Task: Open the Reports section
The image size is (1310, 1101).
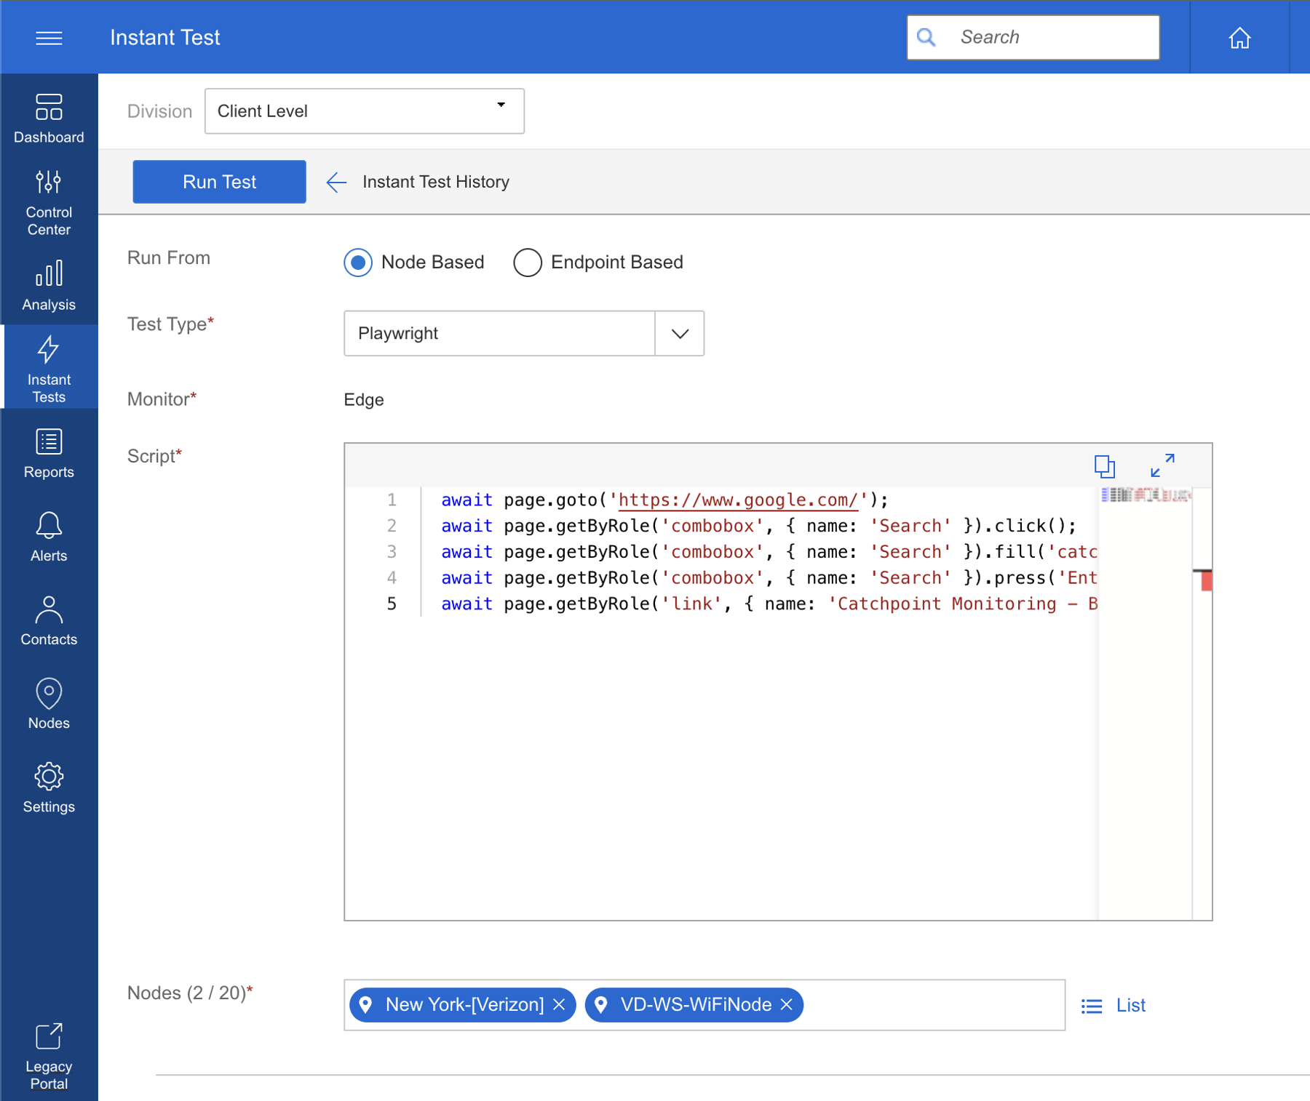Action: pos(49,454)
